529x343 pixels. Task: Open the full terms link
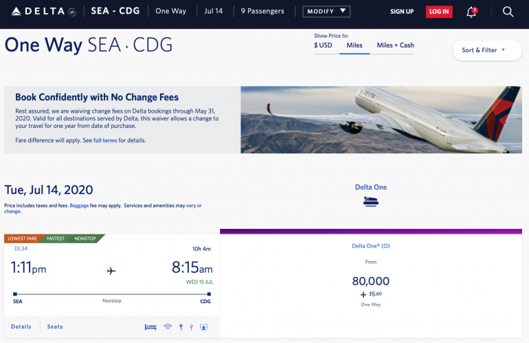105,140
